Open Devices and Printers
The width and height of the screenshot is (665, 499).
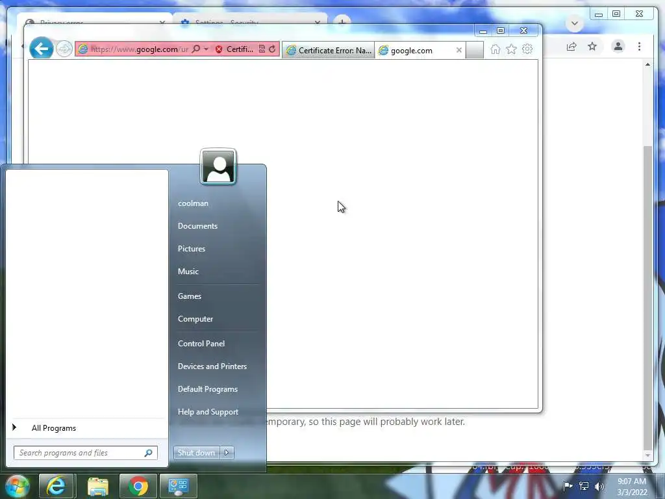212,366
